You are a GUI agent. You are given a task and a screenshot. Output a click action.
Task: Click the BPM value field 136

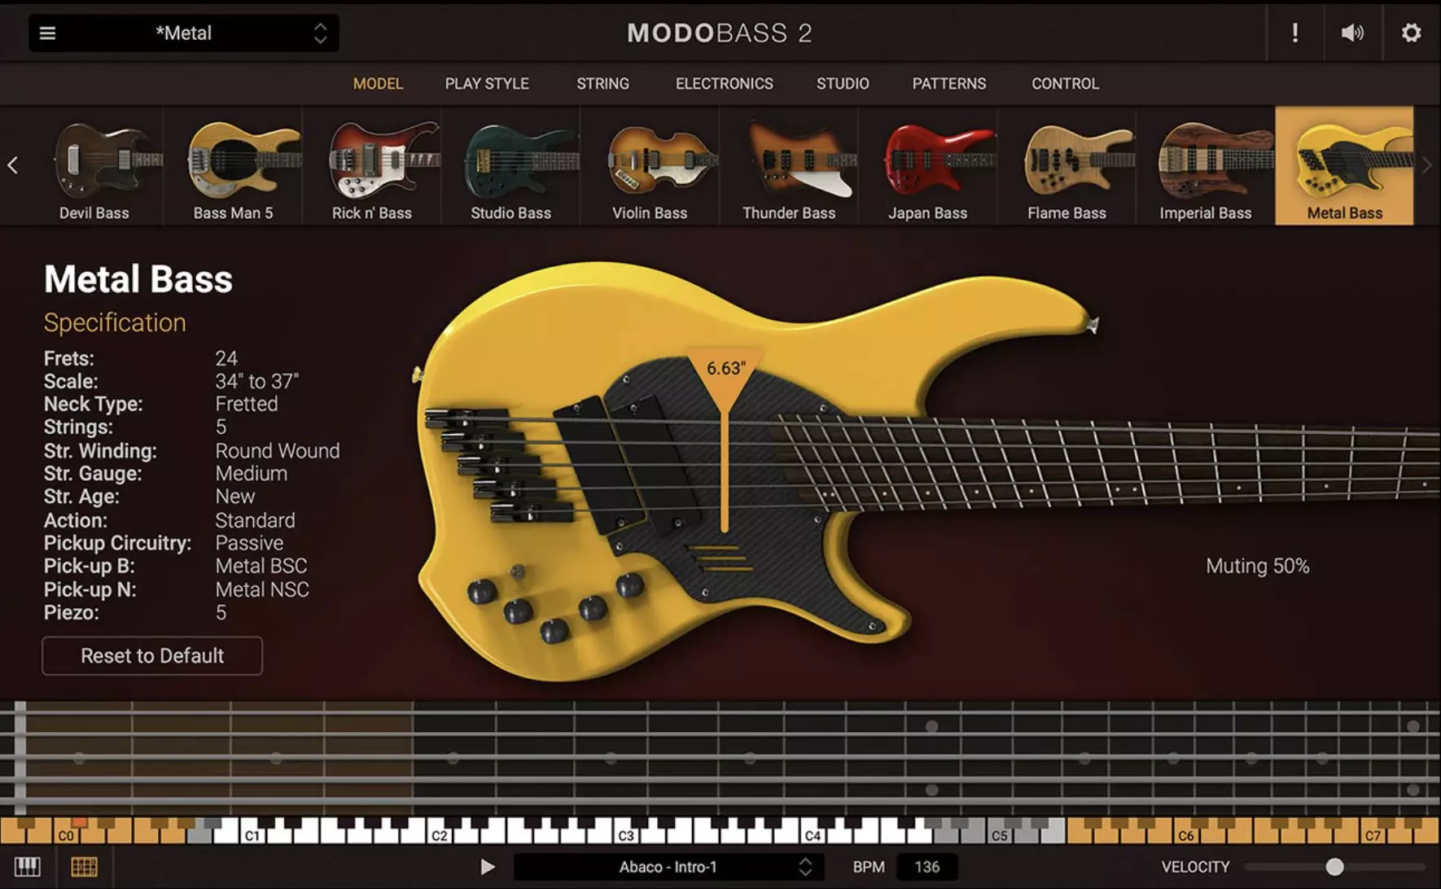(926, 867)
